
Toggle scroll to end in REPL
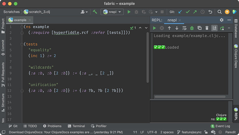[214, 28]
